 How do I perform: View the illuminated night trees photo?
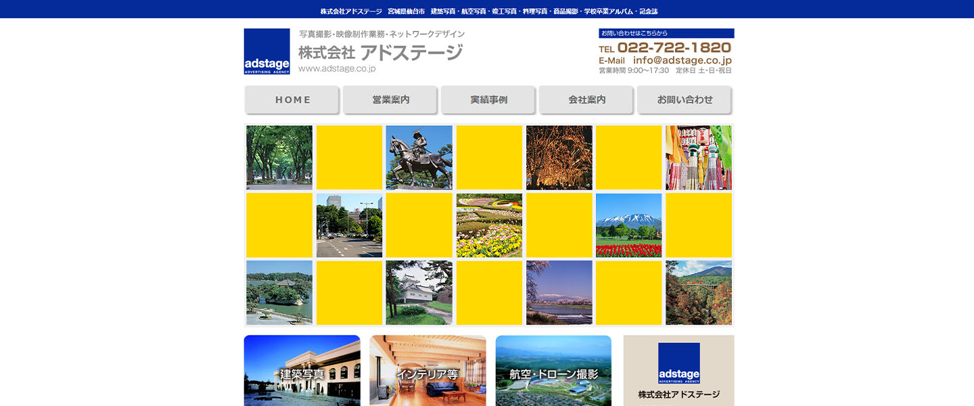[x=559, y=157]
